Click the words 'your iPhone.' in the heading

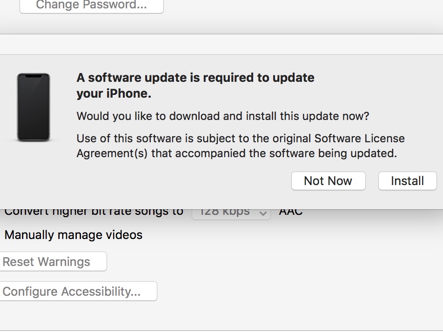[x=114, y=93]
